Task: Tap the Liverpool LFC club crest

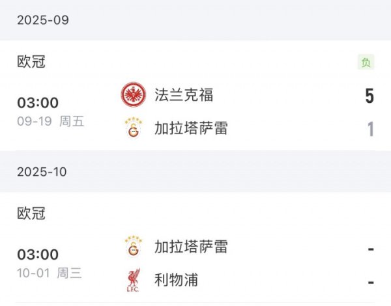Action: tap(134, 281)
